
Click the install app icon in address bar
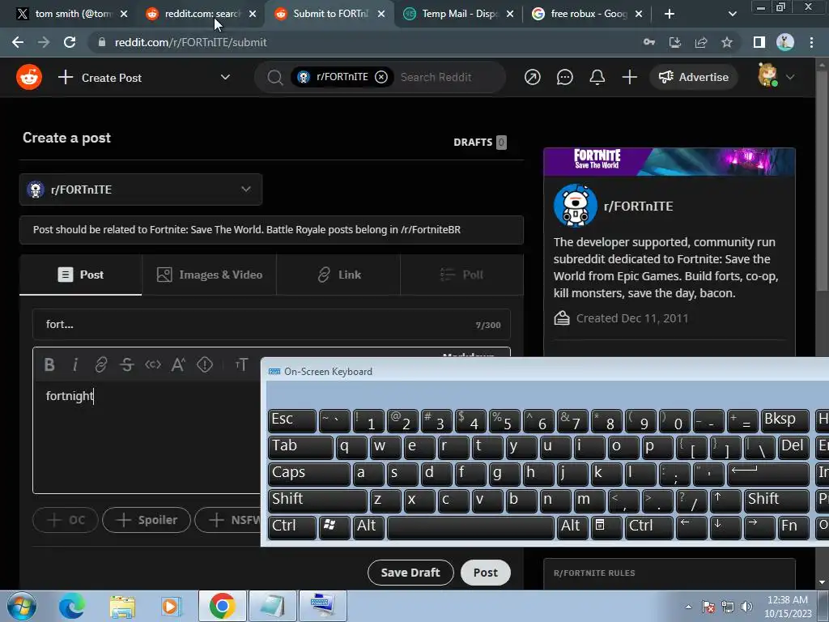(x=675, y=42)
